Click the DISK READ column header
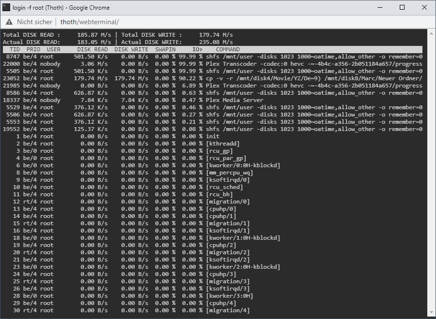436x319 pixels. (x=93, y=49)
